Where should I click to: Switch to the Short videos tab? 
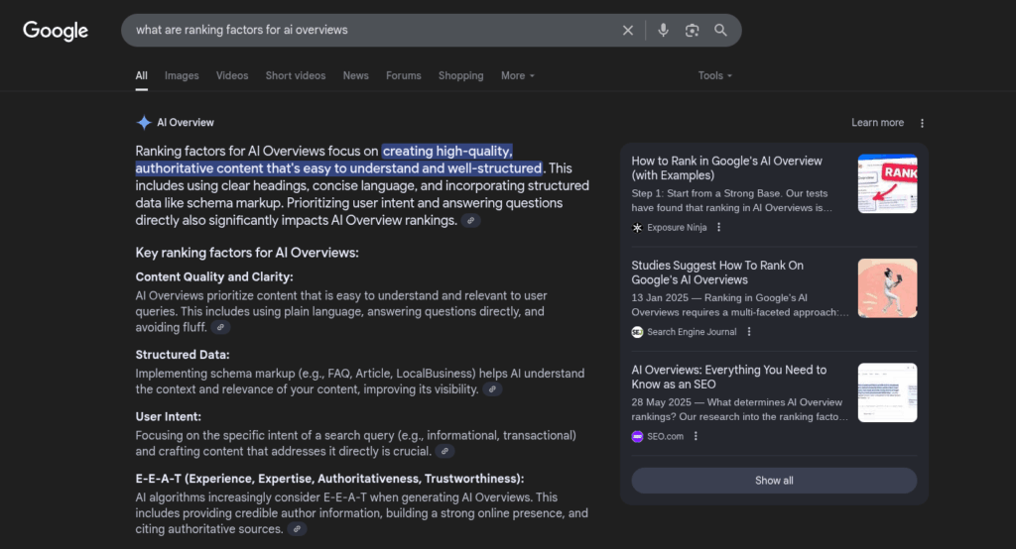click(x=296, y=75)
